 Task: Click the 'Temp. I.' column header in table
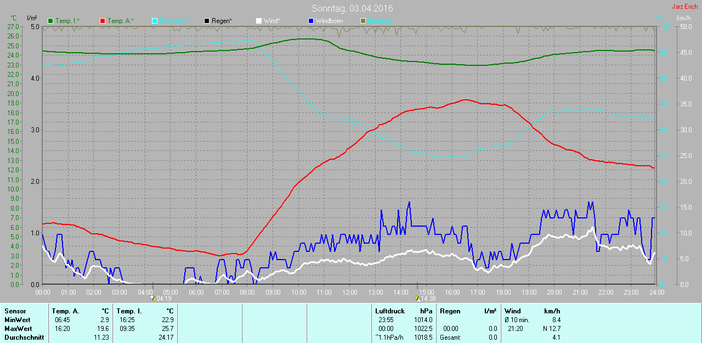point(129,311)
